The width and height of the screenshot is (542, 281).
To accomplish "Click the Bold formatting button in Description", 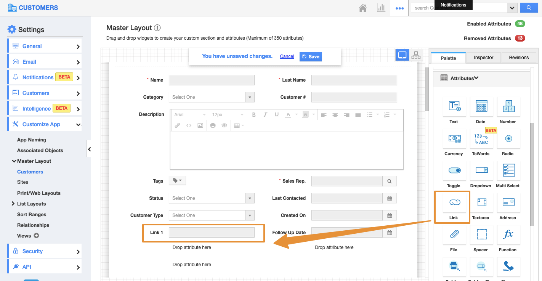I will coord(254,115).
